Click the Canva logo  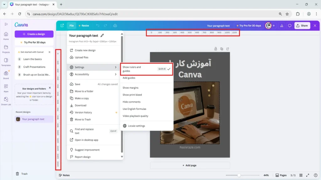(21, 25)
